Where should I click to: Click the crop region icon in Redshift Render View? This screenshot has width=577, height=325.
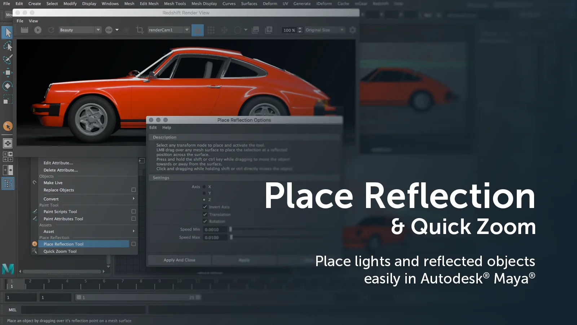[140, 30]
